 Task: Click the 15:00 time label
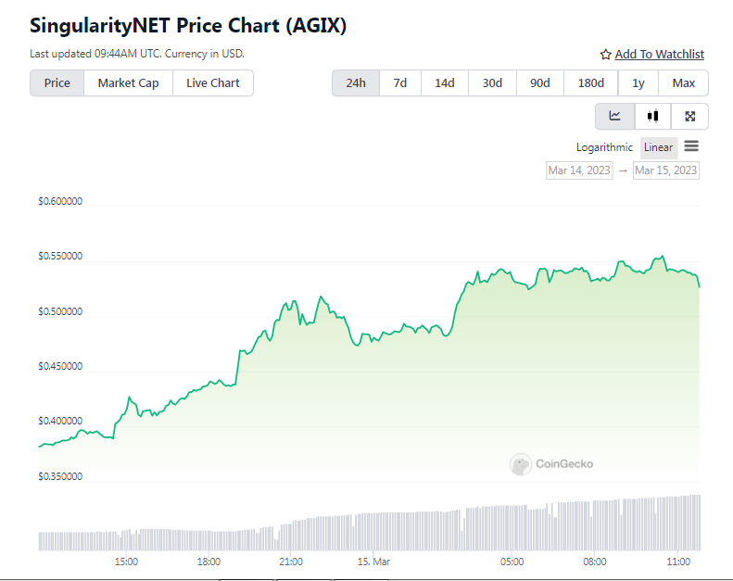tap(126, 562)
